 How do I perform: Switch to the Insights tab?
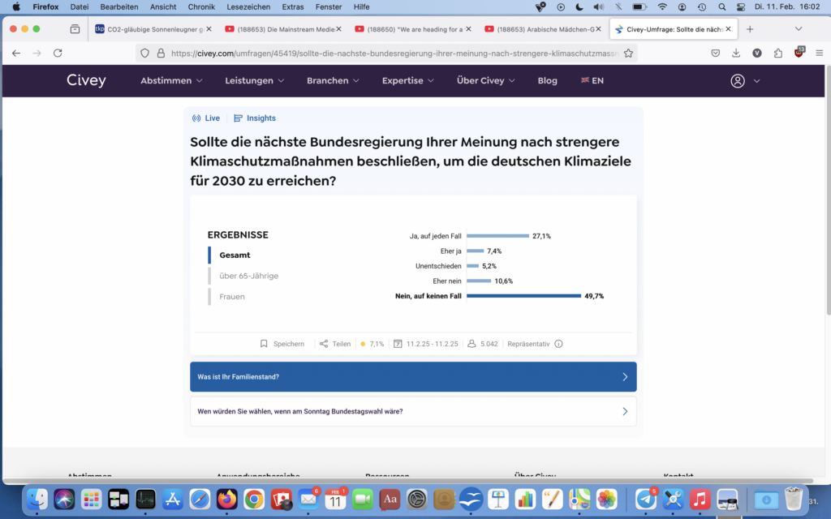pos(255,118)
